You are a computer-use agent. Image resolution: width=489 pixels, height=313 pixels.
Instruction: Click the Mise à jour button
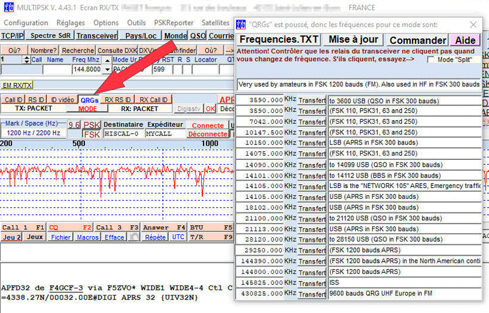pyautogui.click(x=353, y=40)
